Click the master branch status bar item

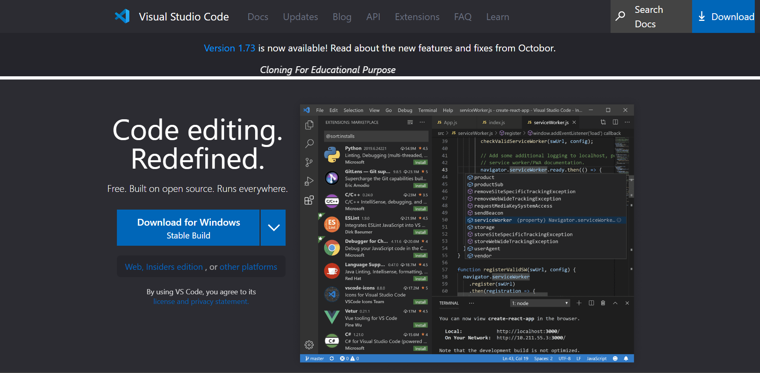click(315, 359)
